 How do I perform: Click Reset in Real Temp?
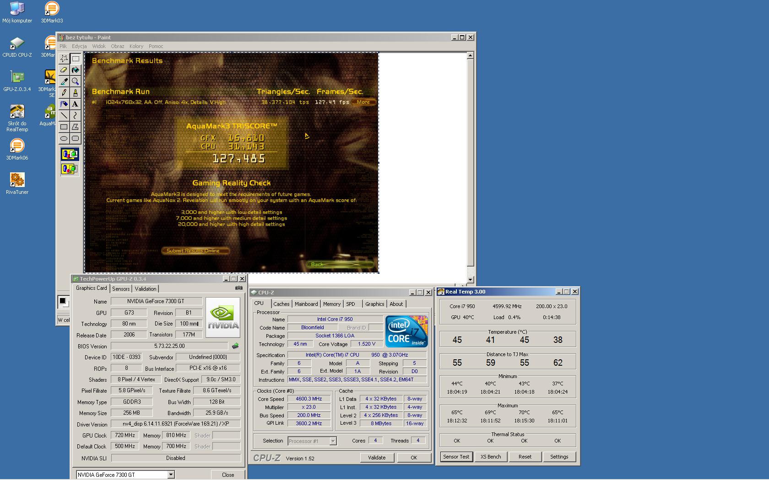click(525, 457)
